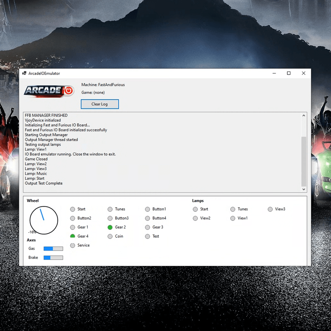The width and height of the screenshot is (331, 331).
Task: Click the Gas axis progress bar
Action: 53,249
